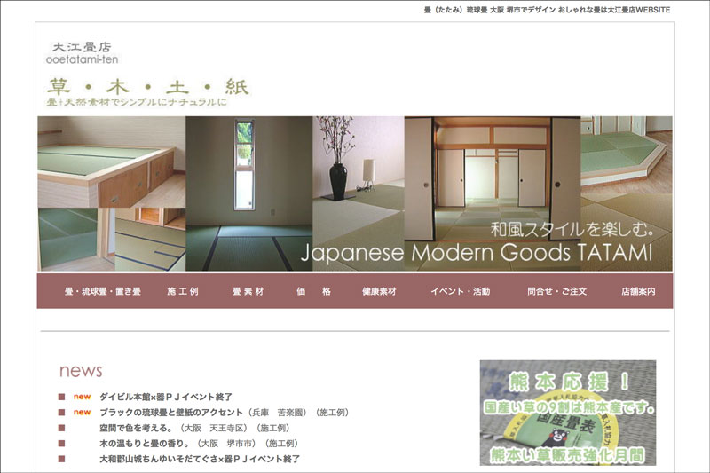Screen dimensions: 710x473
Task: Click the 熊本応援 Kumamoto support banner
Action: point(568,413)
